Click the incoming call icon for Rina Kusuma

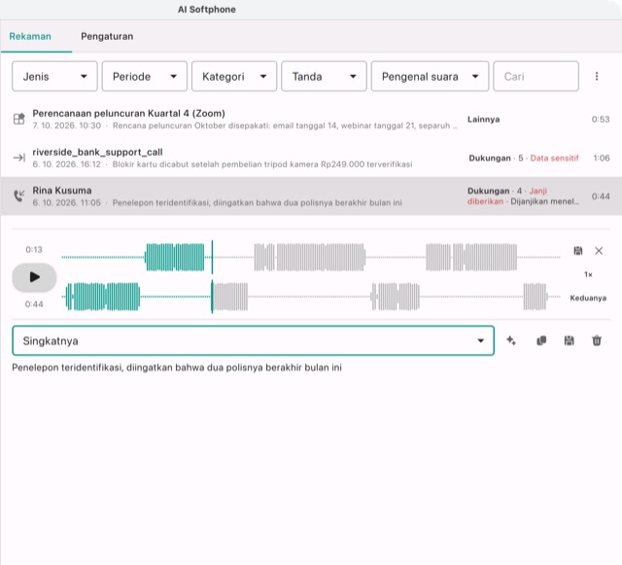pos(19,195)
